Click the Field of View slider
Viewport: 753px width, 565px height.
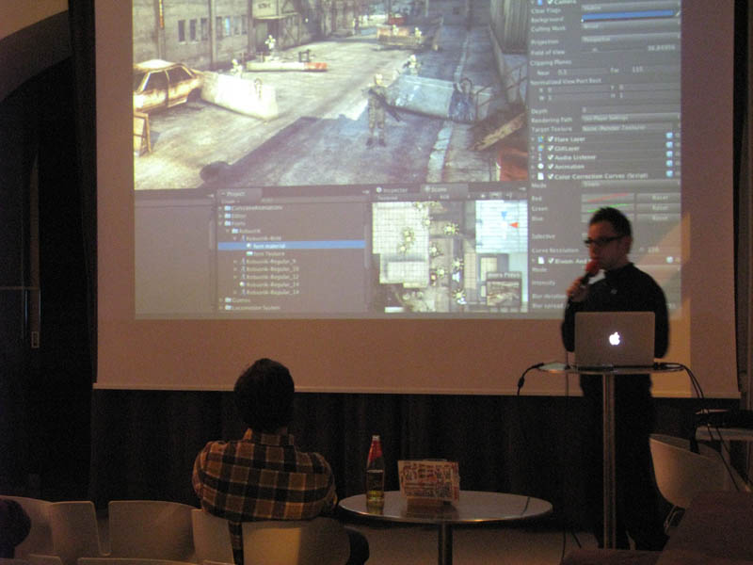613,49
